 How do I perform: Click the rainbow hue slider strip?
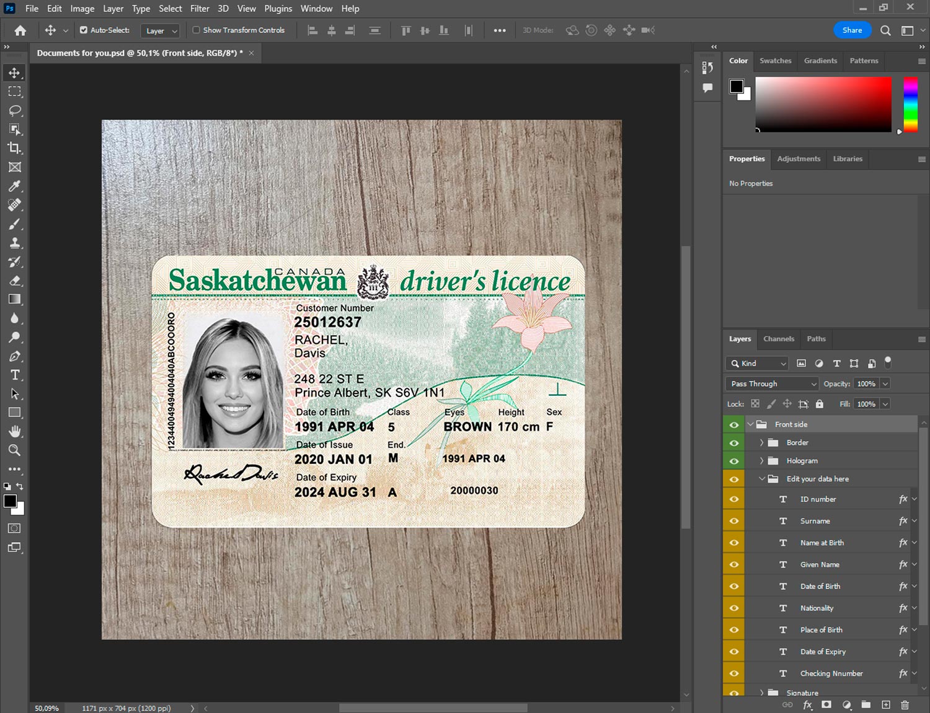[910, 104]
